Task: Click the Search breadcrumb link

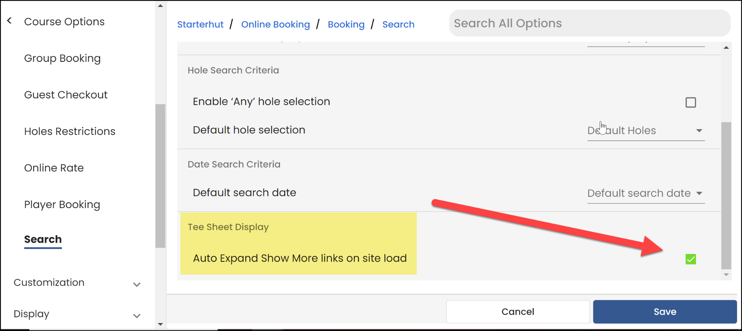Action: (398, 24)
